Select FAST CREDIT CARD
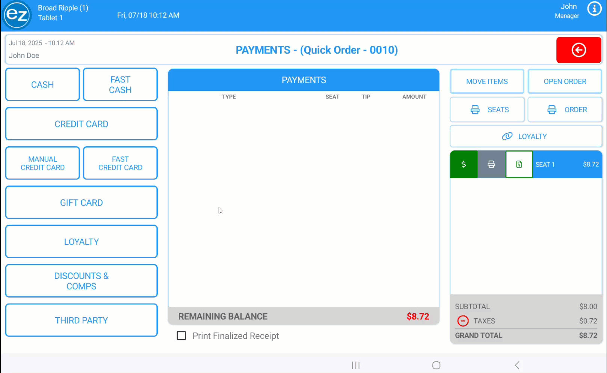 (x=120, y=163)
